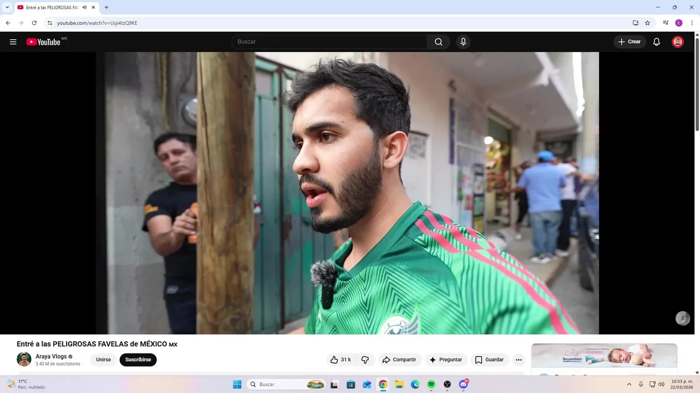
Task: Share the video via Compartir
Action: 400,360
